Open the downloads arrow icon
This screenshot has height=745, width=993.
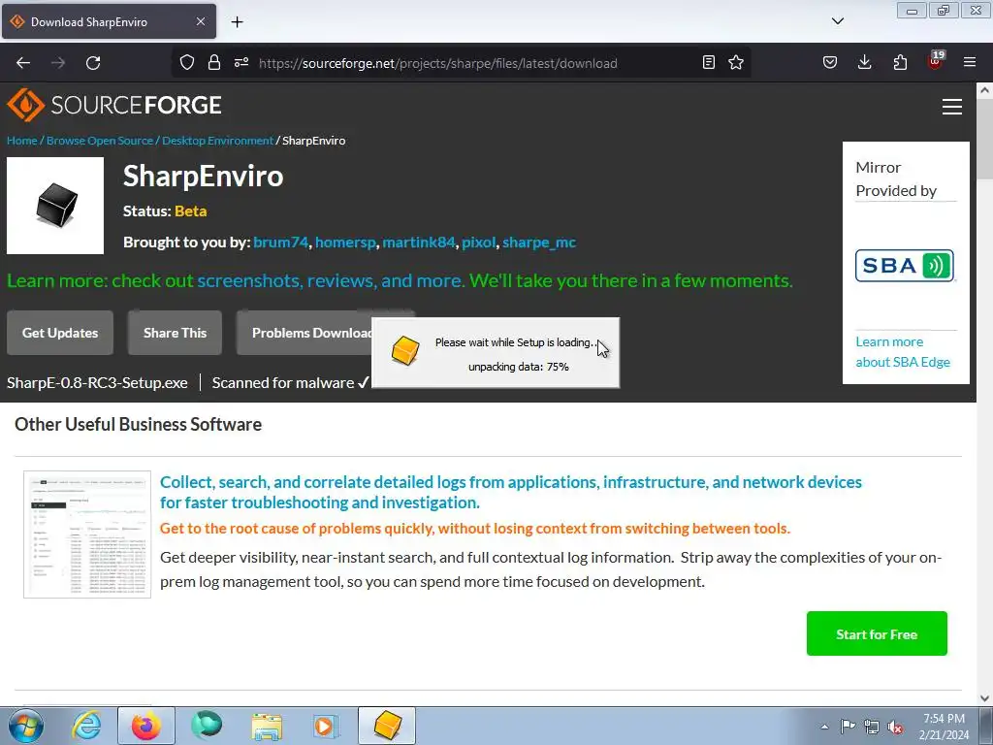864,63
